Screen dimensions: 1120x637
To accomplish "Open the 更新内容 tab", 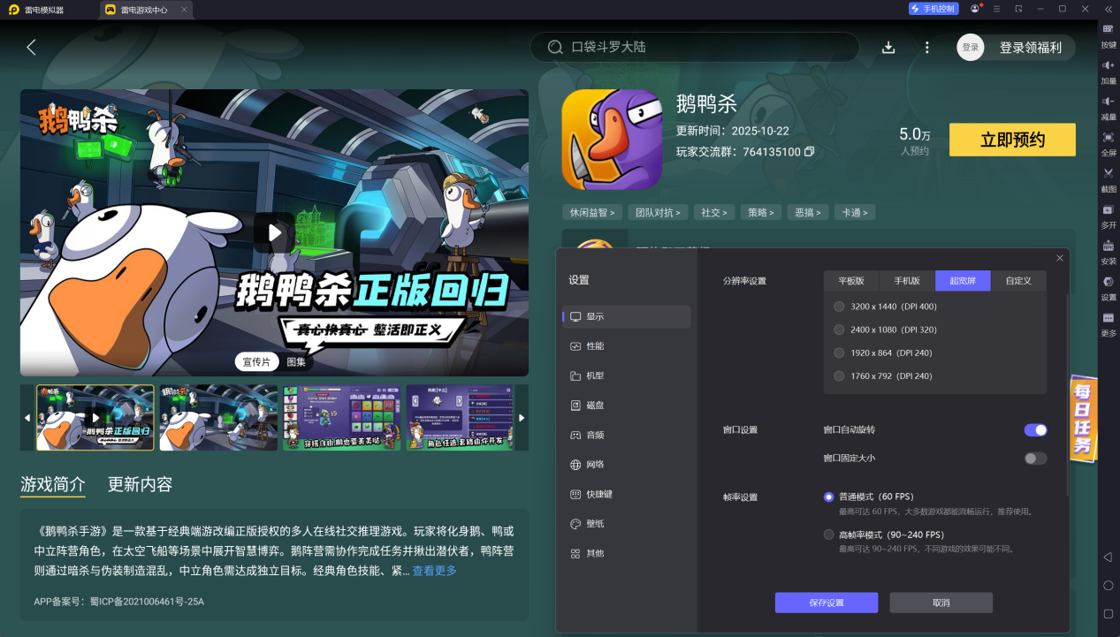I will [139, 485].
